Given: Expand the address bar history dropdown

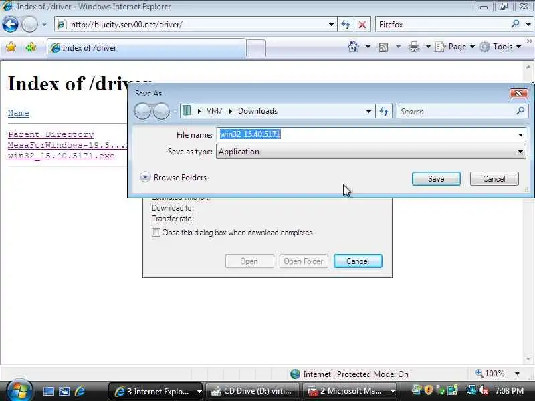Looking at the screenshot, I should 331,25.
